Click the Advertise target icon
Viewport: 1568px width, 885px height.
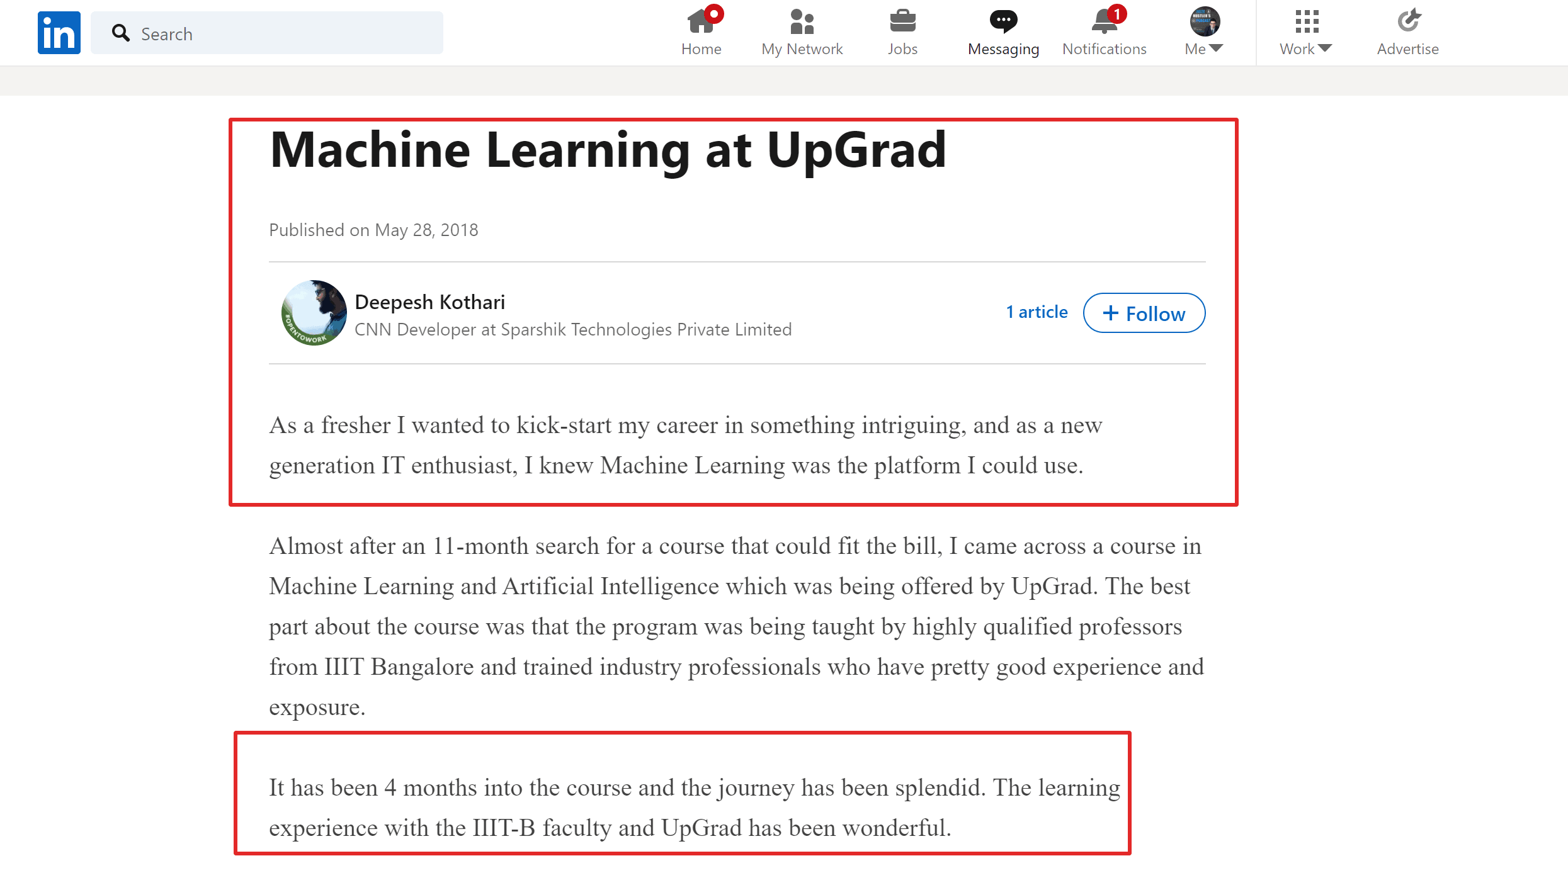[x=1408, y=21]
